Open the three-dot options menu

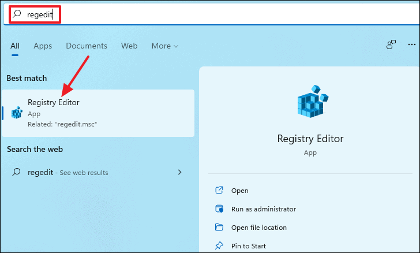coord(412,44)
